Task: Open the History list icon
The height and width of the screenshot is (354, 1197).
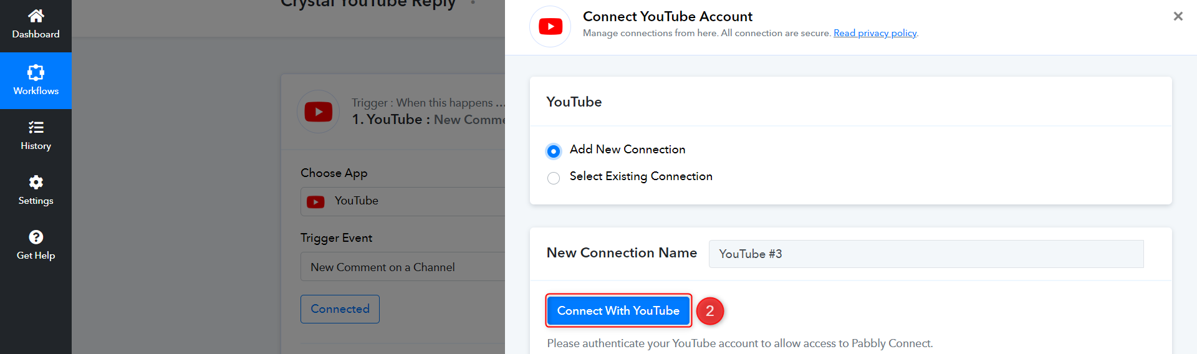Action: [x=36, y=127]
